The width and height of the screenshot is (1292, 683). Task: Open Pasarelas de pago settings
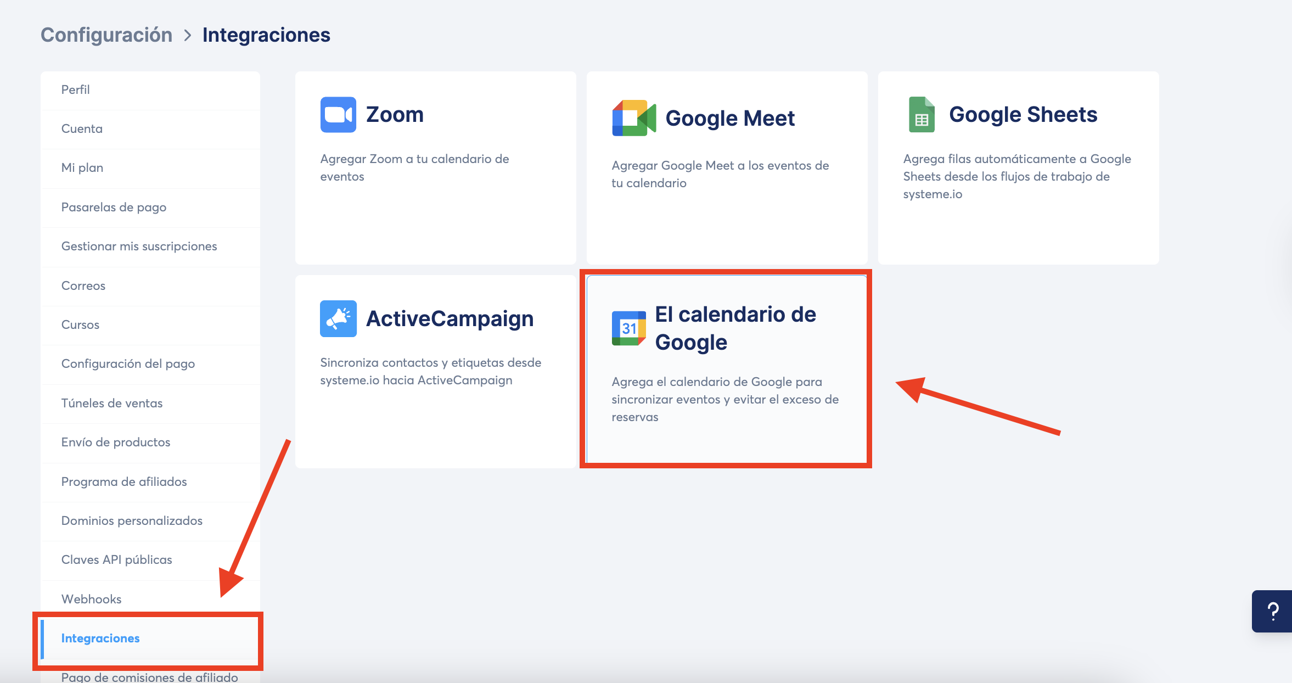150,207
